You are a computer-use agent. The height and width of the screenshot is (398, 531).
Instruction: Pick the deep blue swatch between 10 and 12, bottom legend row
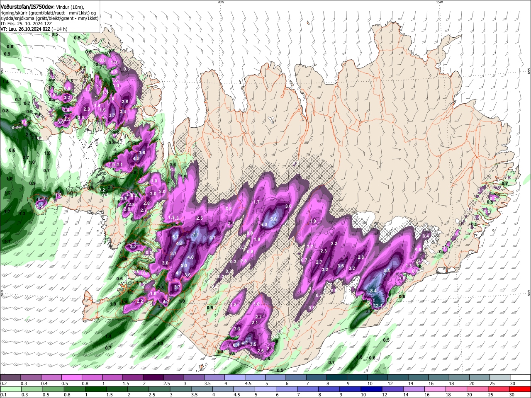[x=371, y=389]
